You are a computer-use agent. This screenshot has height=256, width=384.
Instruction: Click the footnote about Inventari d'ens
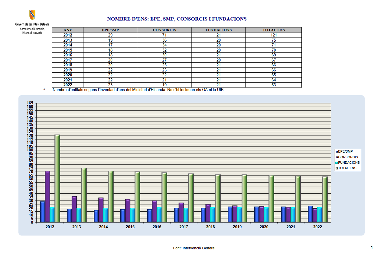(x=138, y=90)
